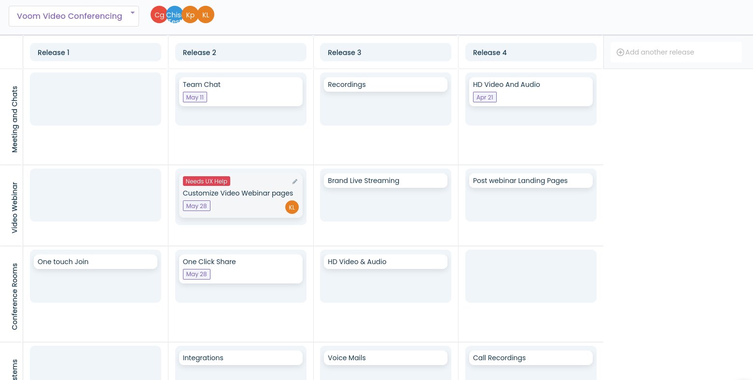This screenshot has height=380, width=753.
Task: Open the Recordings card
Action: coord(385,84)
